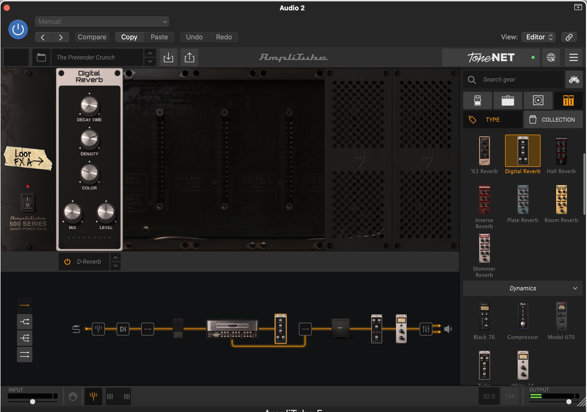Switch to the rack effects gear tab
Viewport: 587px width, 412px height.
pos(568,100)
